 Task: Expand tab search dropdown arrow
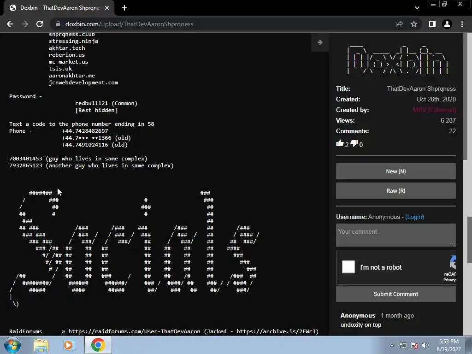point(417,8)
